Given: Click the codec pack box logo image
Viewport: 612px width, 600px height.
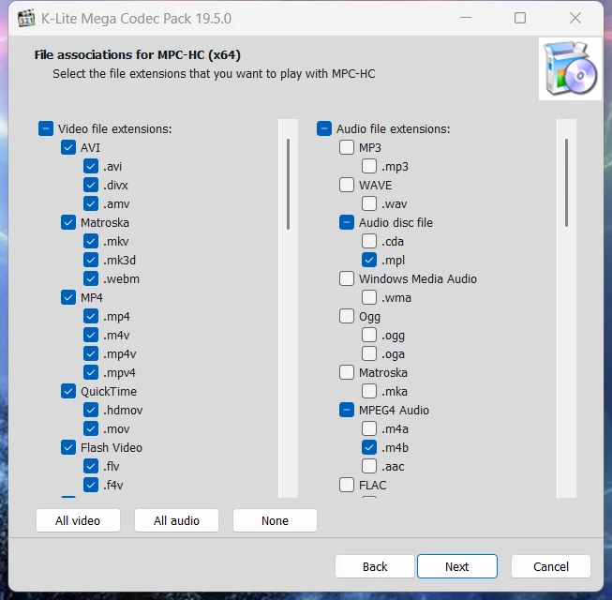Looking at the screenshot, I should [x=570, y=69].
